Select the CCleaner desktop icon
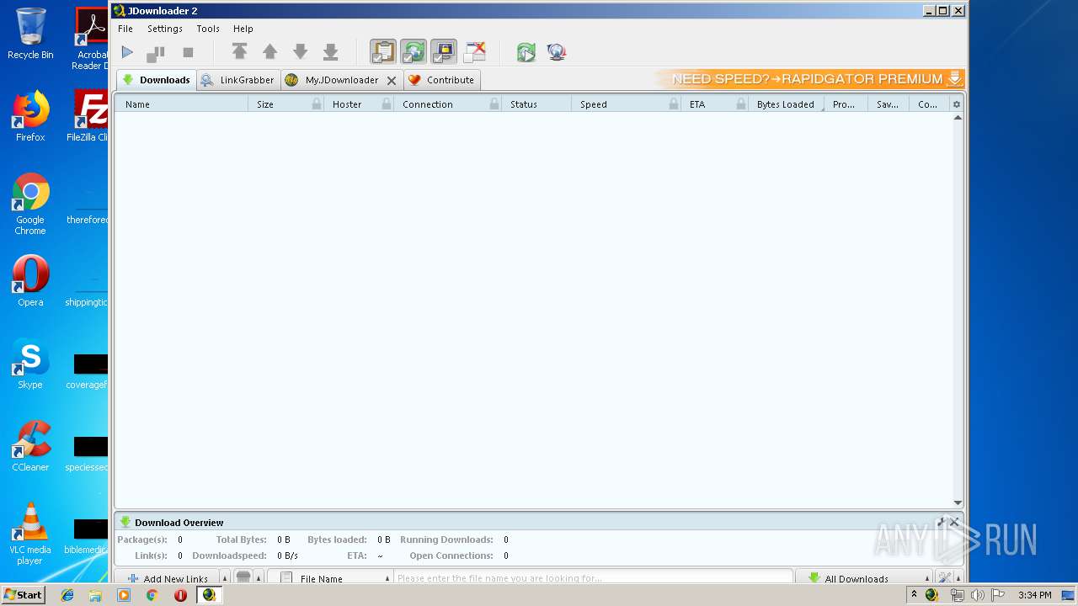This screenshot has width=1078, height=606. [x=30, y=446]
